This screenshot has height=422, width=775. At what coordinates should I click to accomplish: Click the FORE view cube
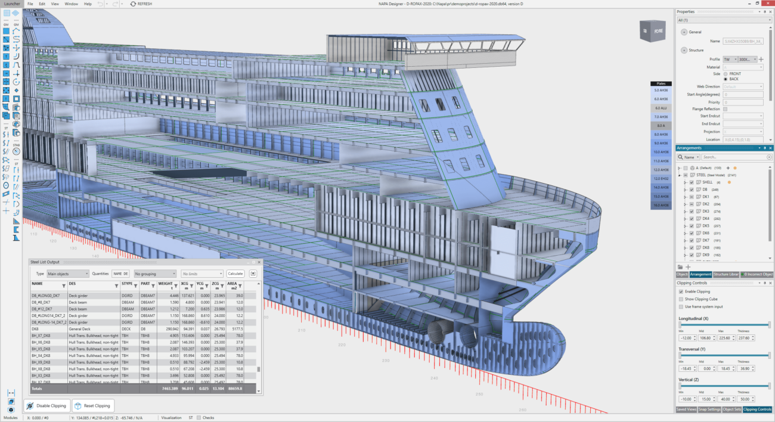653,31
